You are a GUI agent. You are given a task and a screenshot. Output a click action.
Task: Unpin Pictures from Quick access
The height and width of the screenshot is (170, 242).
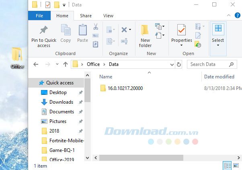[x=80, y=121]
